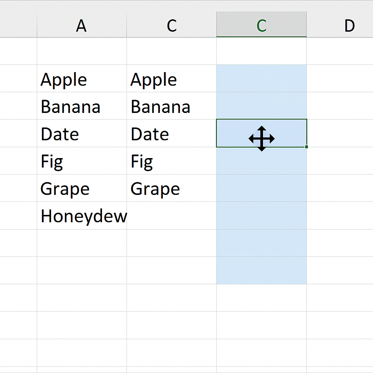Click the active cell with green border
The image size is (373, 373).
point(262,133)
